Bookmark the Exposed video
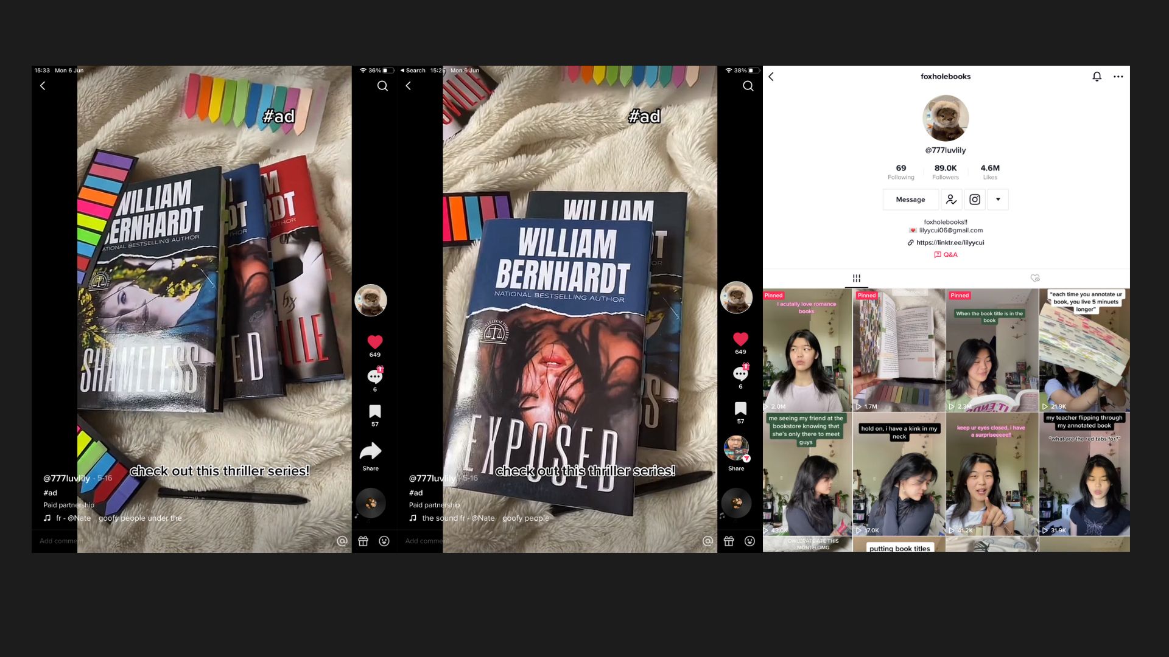 pos(740,408)
